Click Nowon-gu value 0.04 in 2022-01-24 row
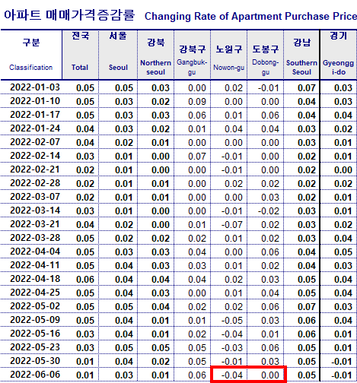The image size is (357, 383). [x=234, y=129]
